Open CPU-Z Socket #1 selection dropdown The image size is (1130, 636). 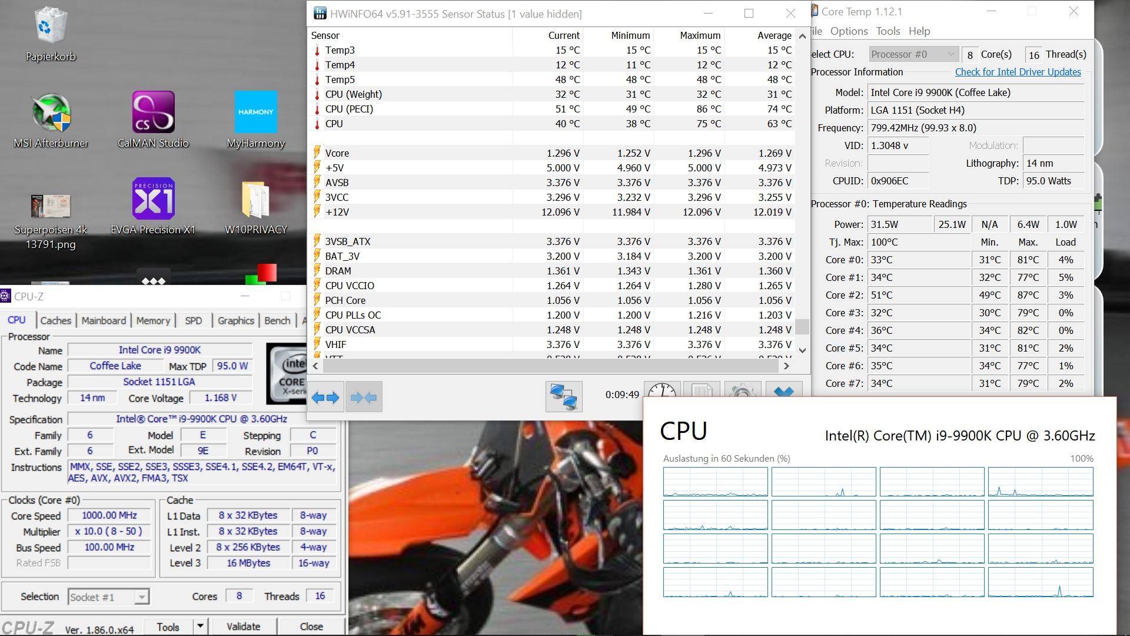tap(109, 597)
